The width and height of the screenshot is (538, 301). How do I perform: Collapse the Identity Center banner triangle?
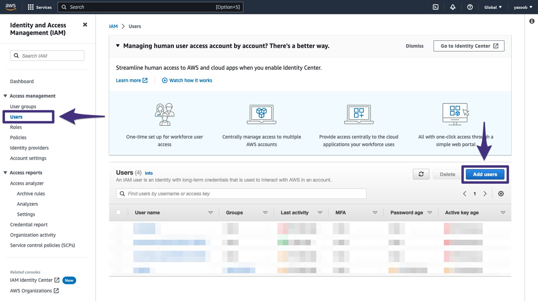pos(118,46)
